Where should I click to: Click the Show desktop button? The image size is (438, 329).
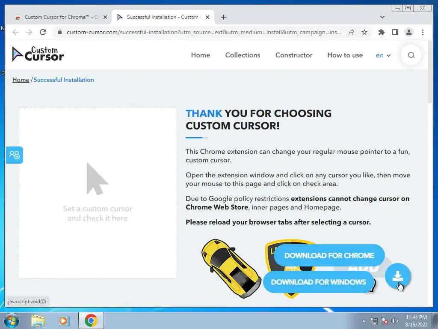[435, 320]
